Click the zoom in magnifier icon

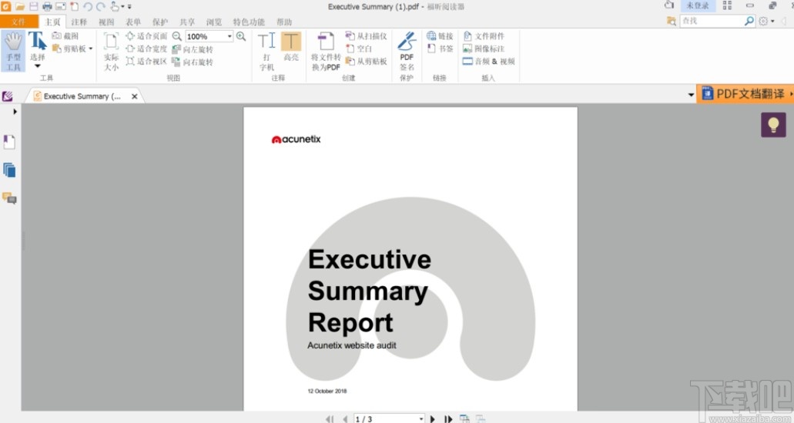[x=241, y=36]
